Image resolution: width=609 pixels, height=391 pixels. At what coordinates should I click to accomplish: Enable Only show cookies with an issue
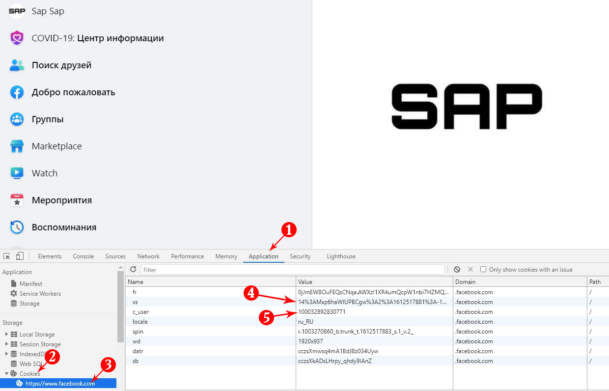pyautogui.click(x=483, y=269)
